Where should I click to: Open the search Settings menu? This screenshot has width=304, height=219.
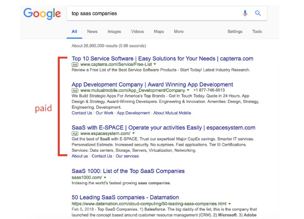[x=235, y=31]
